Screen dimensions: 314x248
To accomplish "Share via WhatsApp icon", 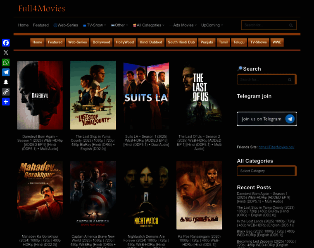I will pos(6,62).
